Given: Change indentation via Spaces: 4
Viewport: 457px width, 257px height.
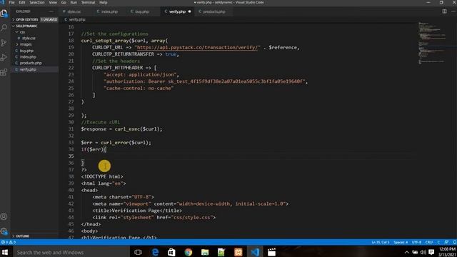Looking at the screenshot, I should tap(401, 242).
